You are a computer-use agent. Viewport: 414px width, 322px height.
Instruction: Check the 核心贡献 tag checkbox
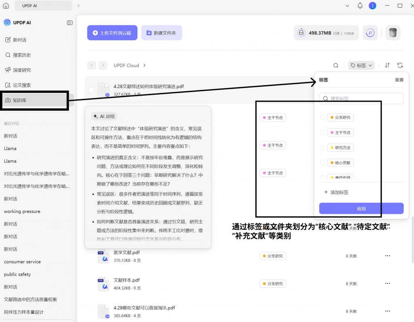point(322,163)
